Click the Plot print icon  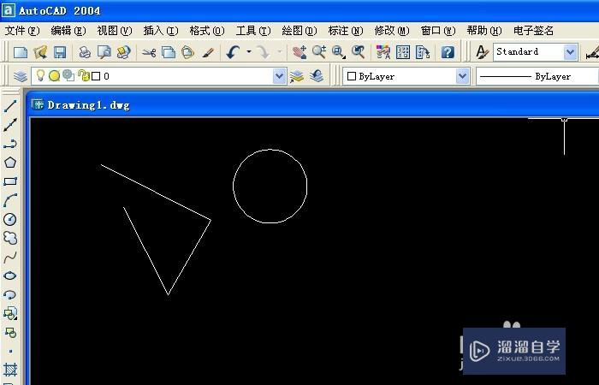[x=85, y=52]
